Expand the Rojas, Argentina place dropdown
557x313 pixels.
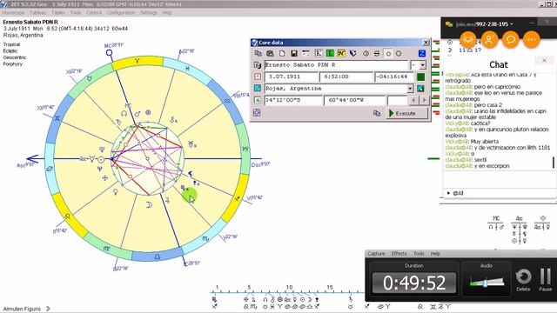[410, 89]
